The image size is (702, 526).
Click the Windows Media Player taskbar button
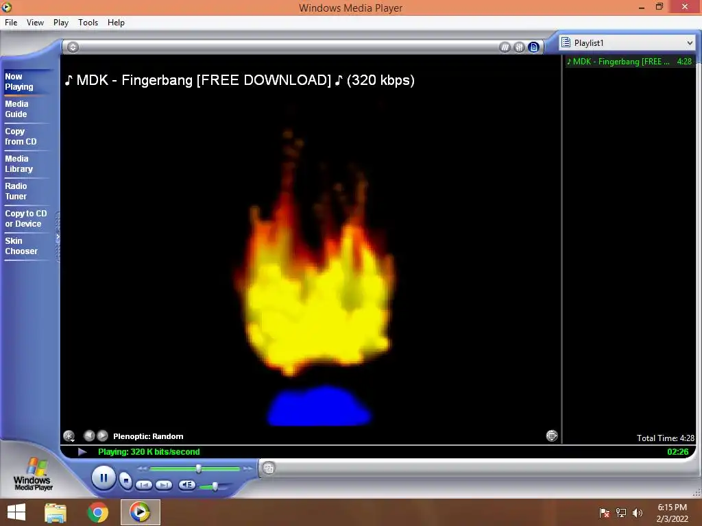pos(140,512)
